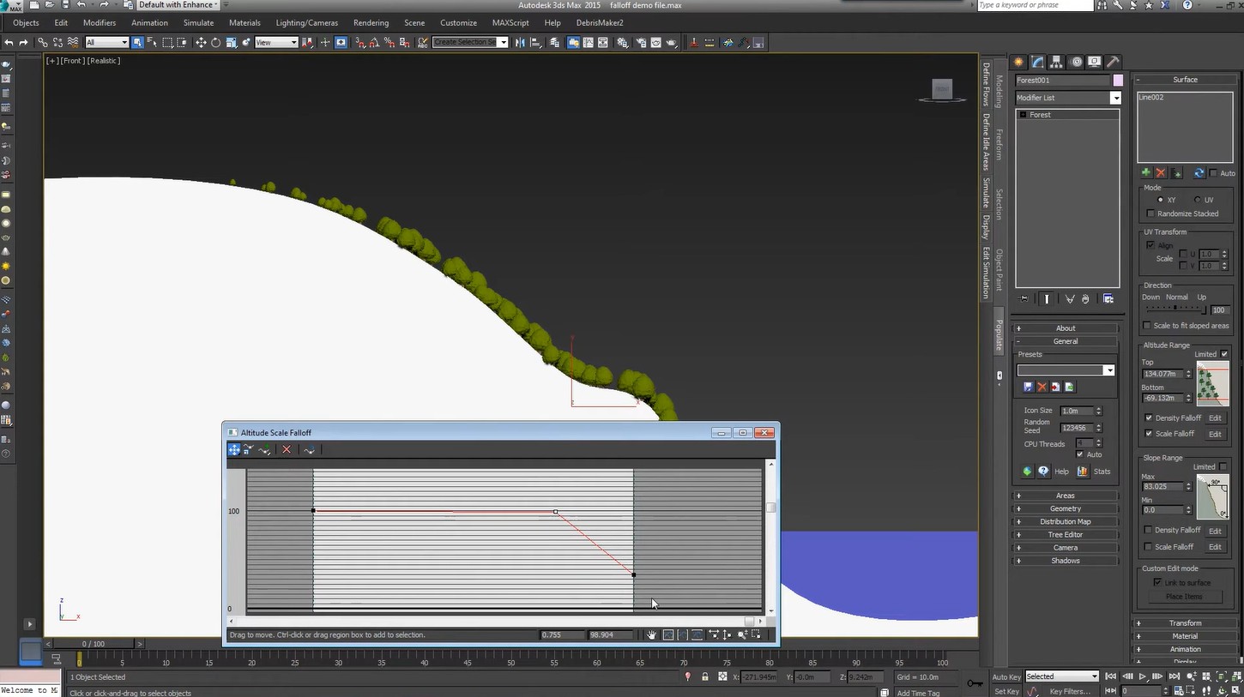Open the MAXScript menu
The image size is (1244, 697).
click(x=510, y=23)
